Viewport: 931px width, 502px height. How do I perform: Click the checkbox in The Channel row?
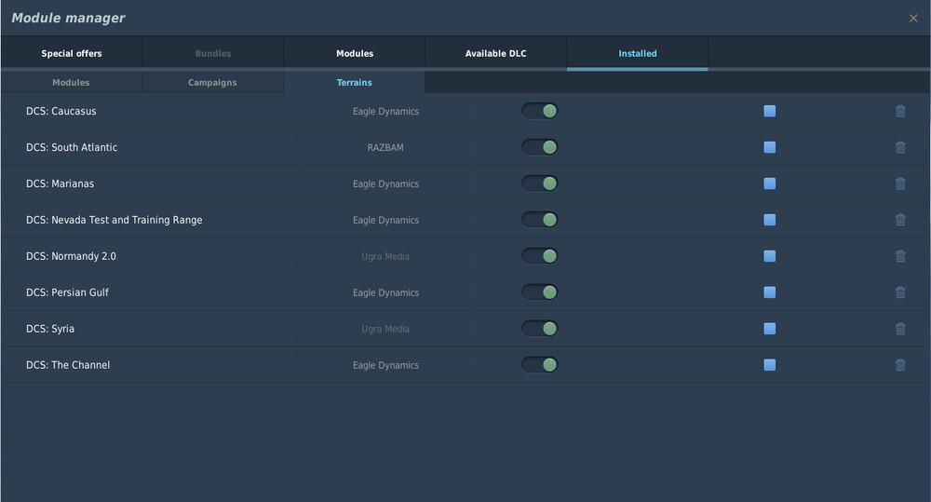[x=770, y=365]
